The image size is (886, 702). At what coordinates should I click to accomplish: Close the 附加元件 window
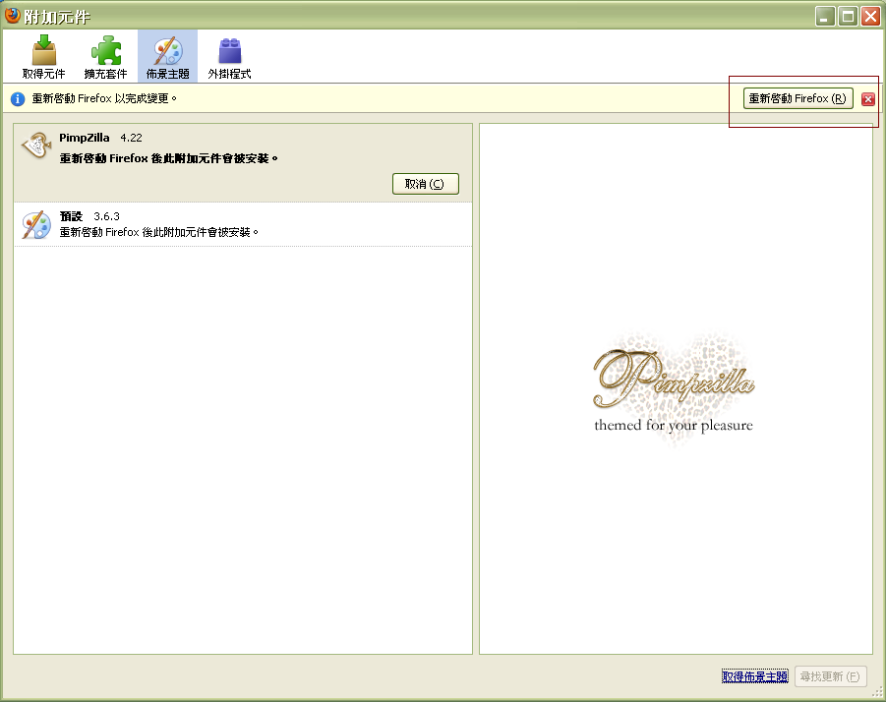pos(870,17)
